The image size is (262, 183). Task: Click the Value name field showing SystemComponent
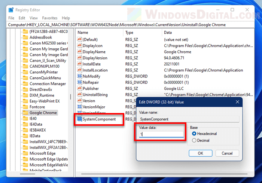[x=189, y=119]
